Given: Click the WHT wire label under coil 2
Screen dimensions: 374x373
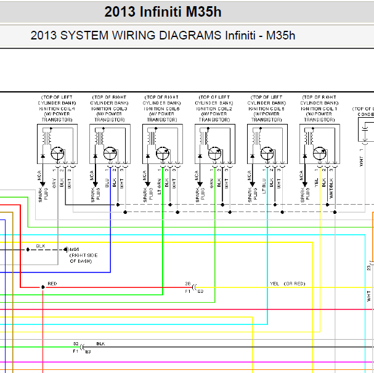Looking at the screenshot, I should 226,184.
